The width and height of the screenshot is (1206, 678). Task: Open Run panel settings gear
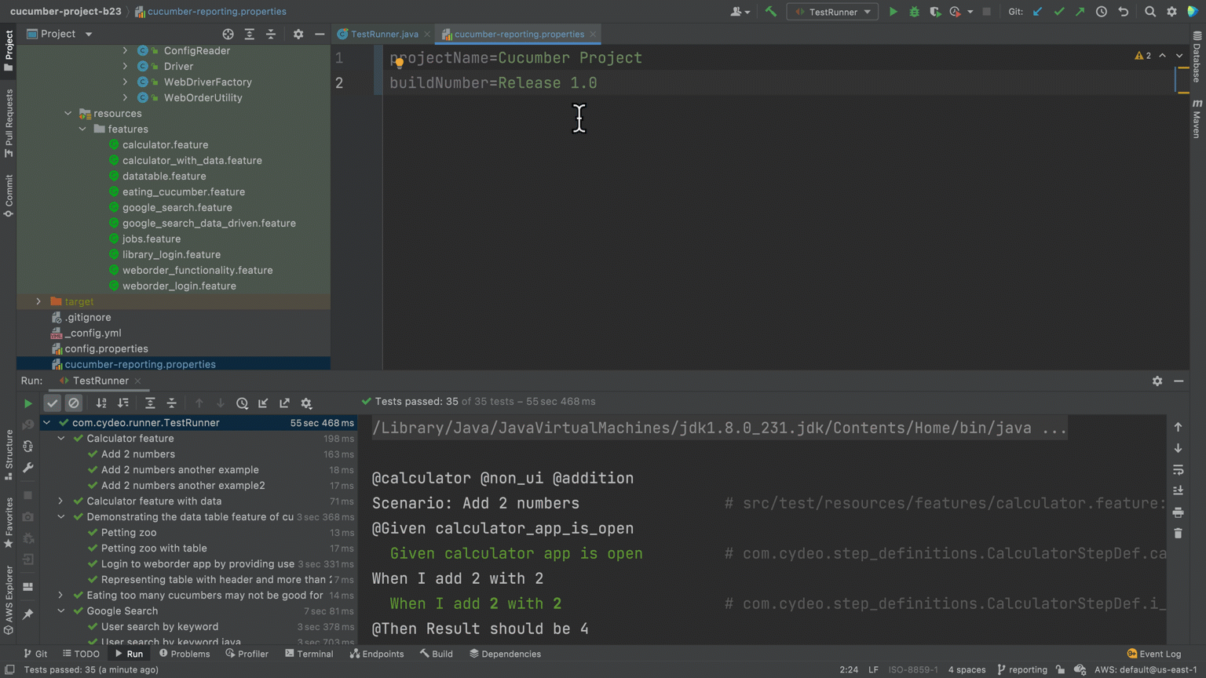1157,381
